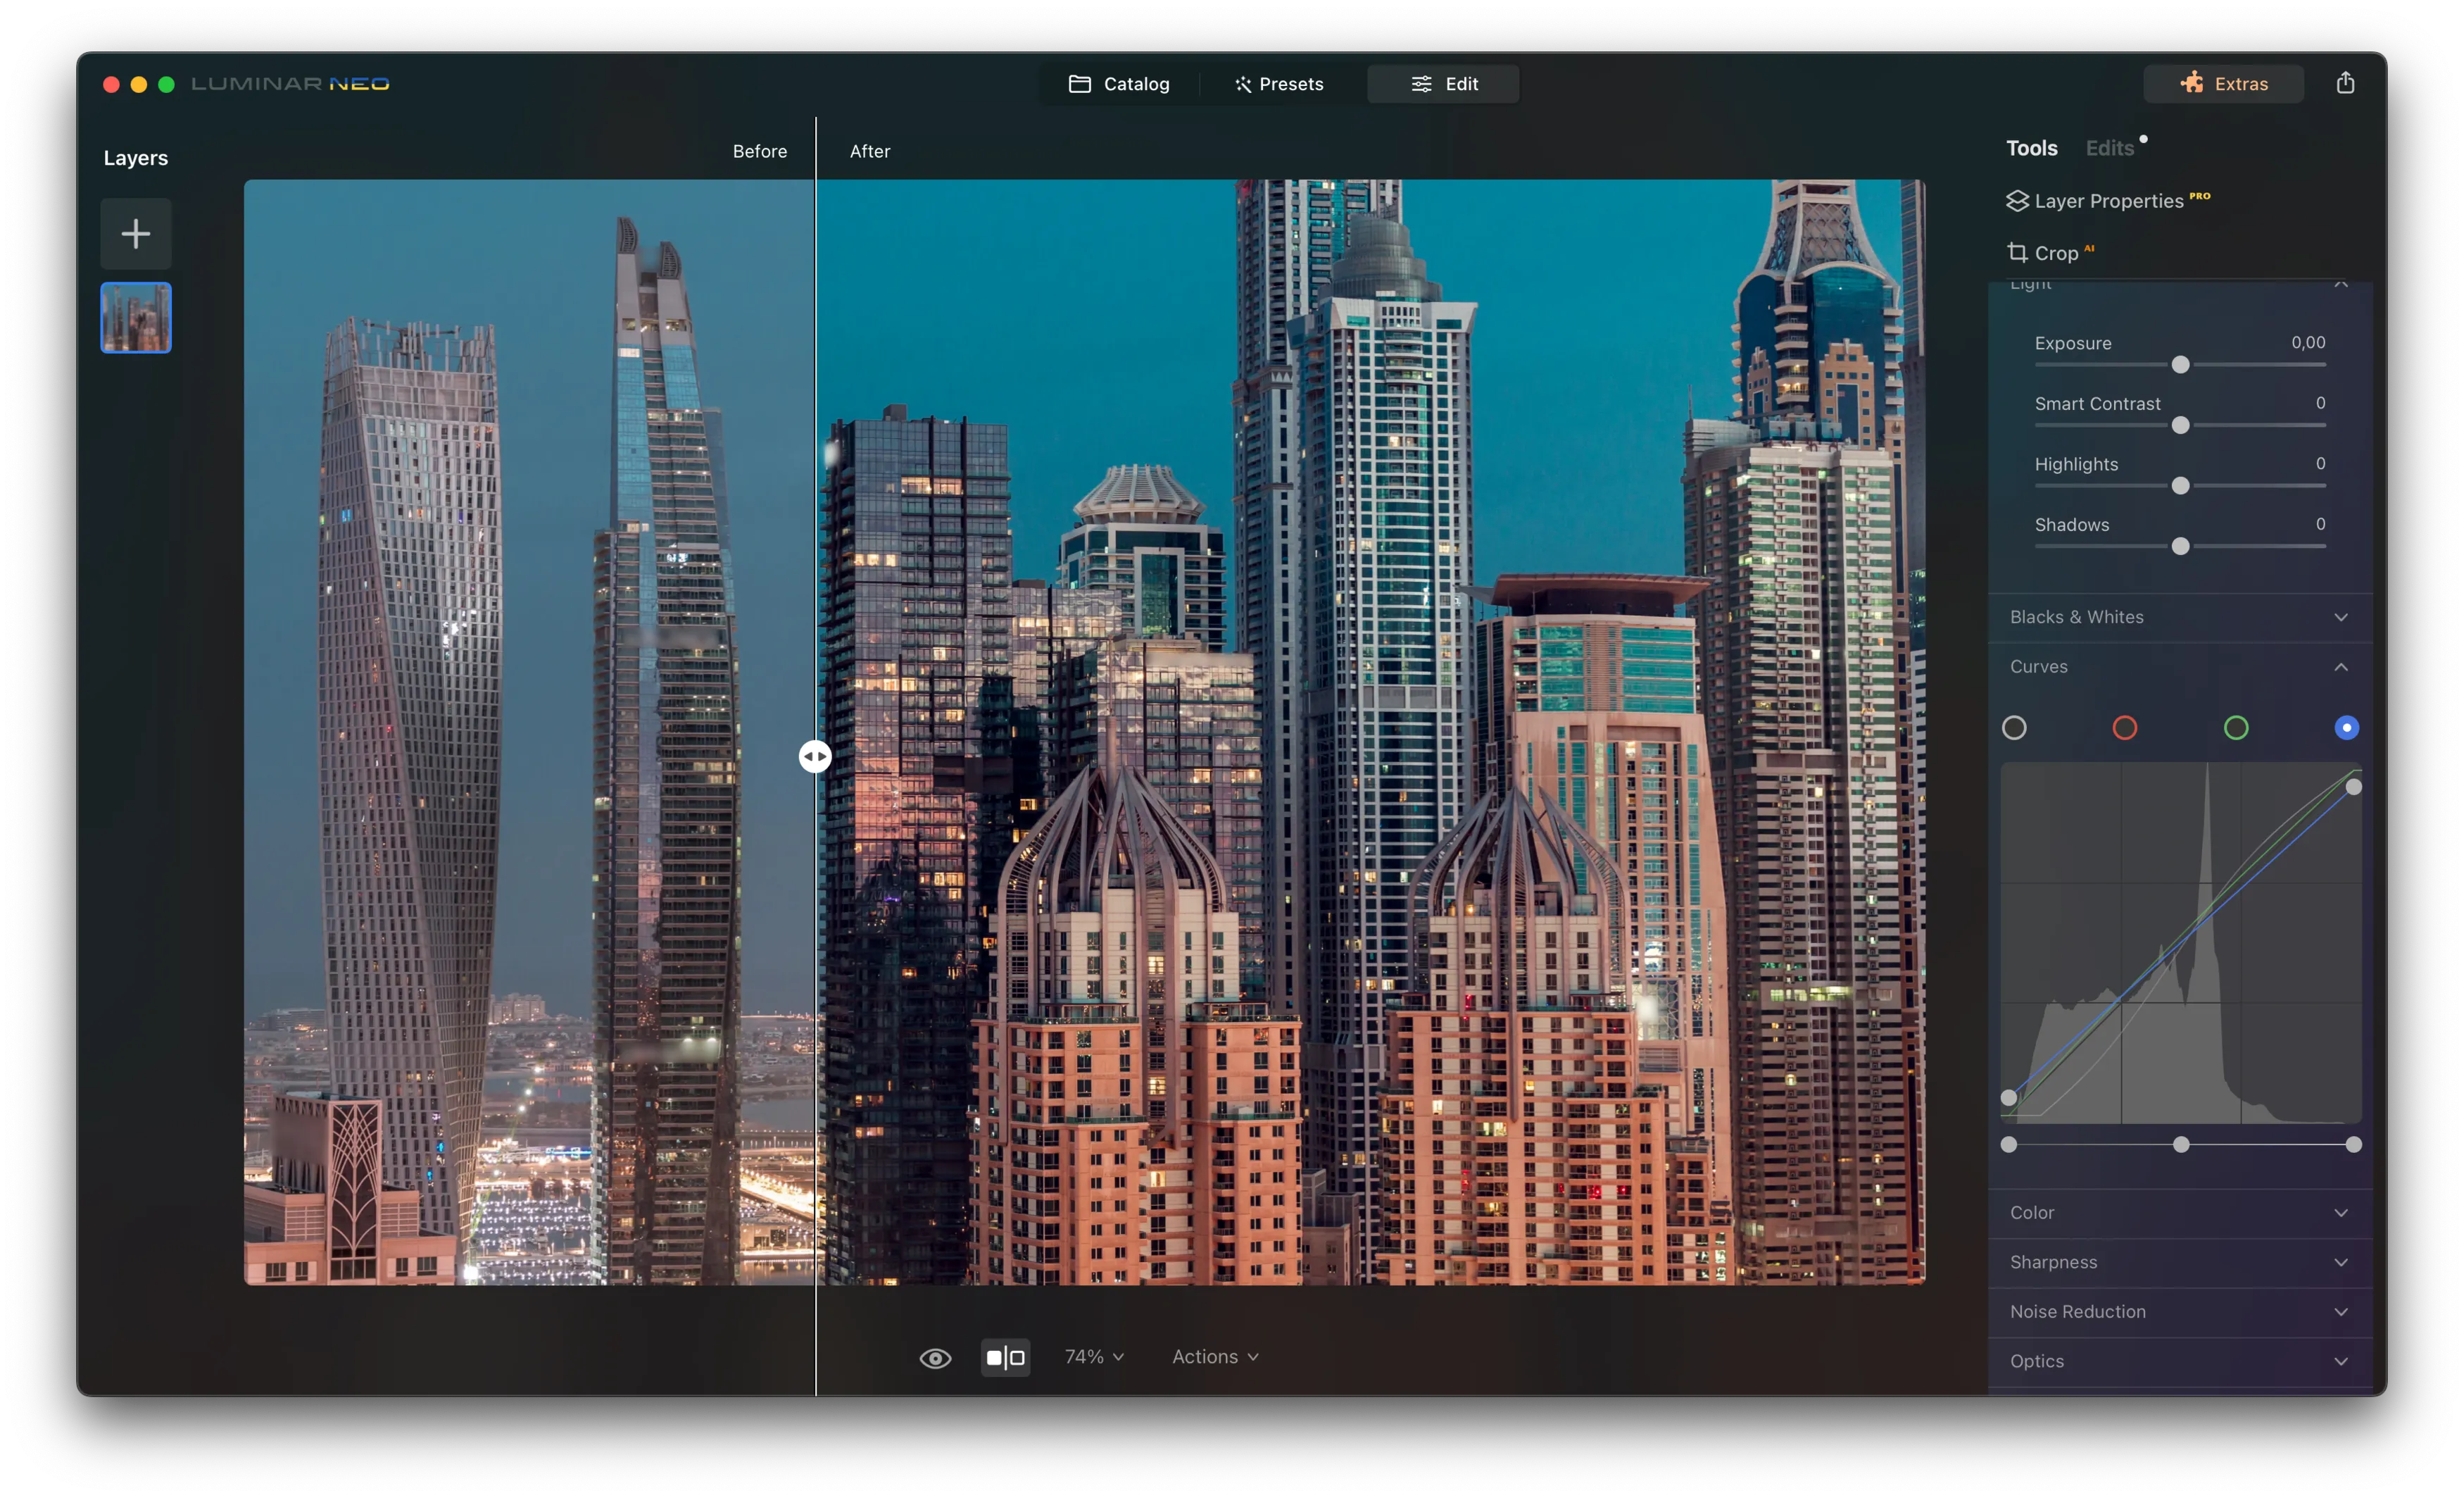Viewport: 2464px width, 1498px height.
Task: Open the Edits tab
Action: [x=2110, y=147]
